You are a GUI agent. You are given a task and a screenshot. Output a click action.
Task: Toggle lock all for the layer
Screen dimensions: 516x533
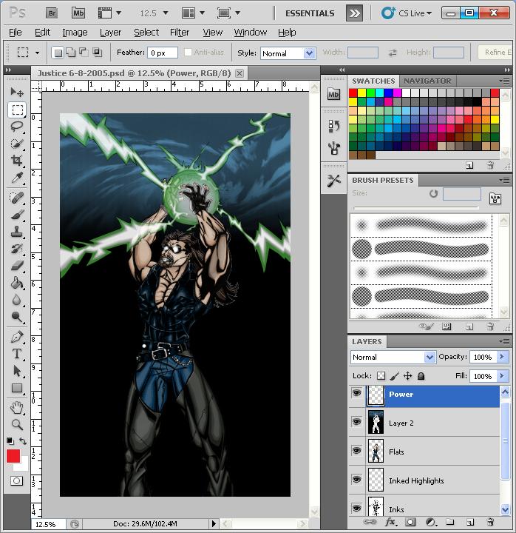[x=421, y=375]
